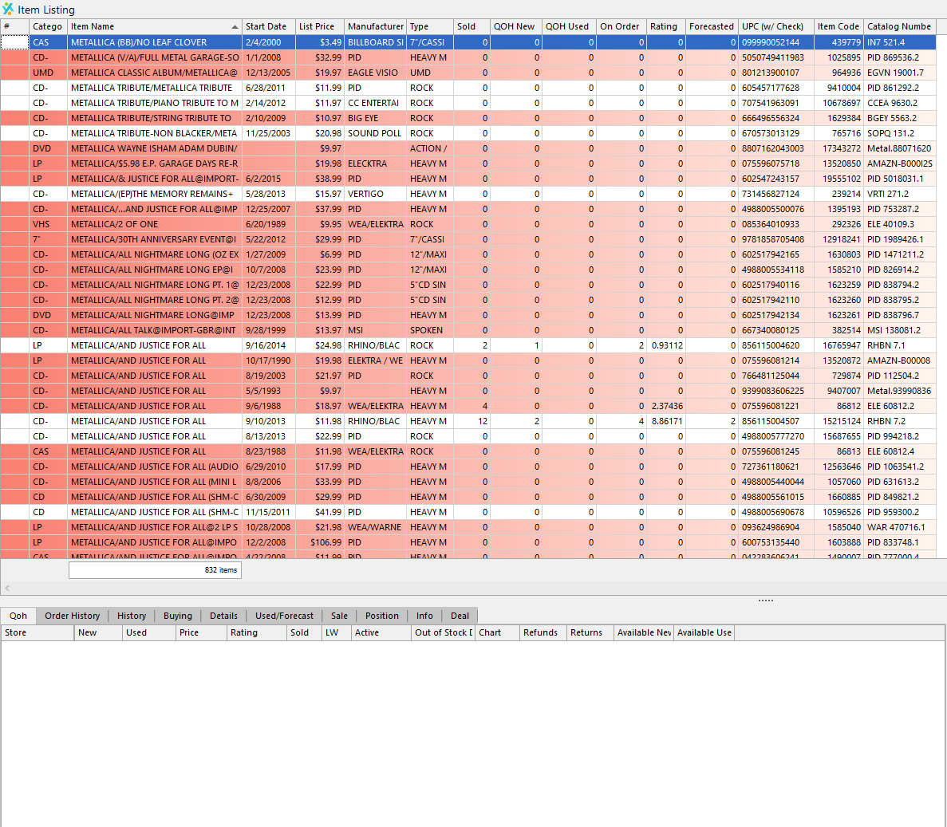The image size is (947, 827).
Task: Open the Details tab
Action: coord(223,616)
